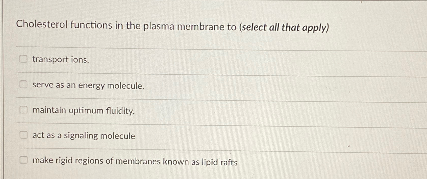
Task: Check the 'act as a signaling molecule' checkbox
Action: tap(24, 135)
